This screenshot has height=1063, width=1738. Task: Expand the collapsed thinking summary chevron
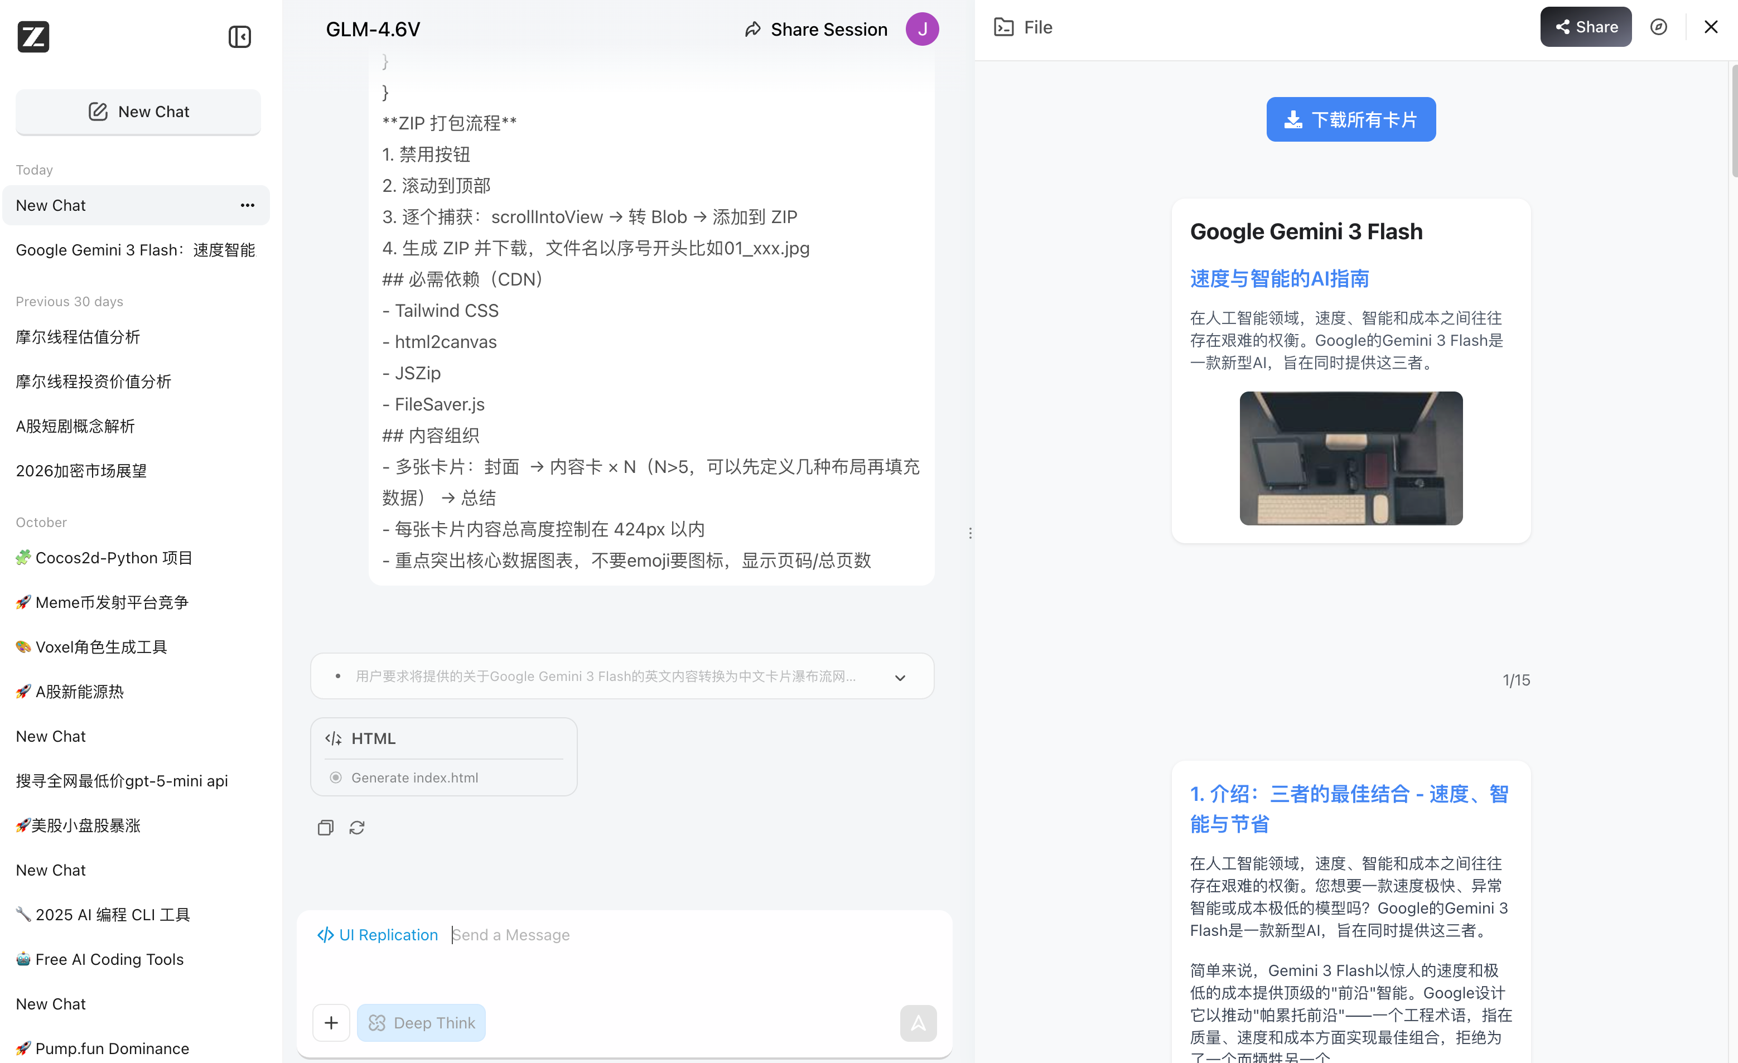[900, 677]
